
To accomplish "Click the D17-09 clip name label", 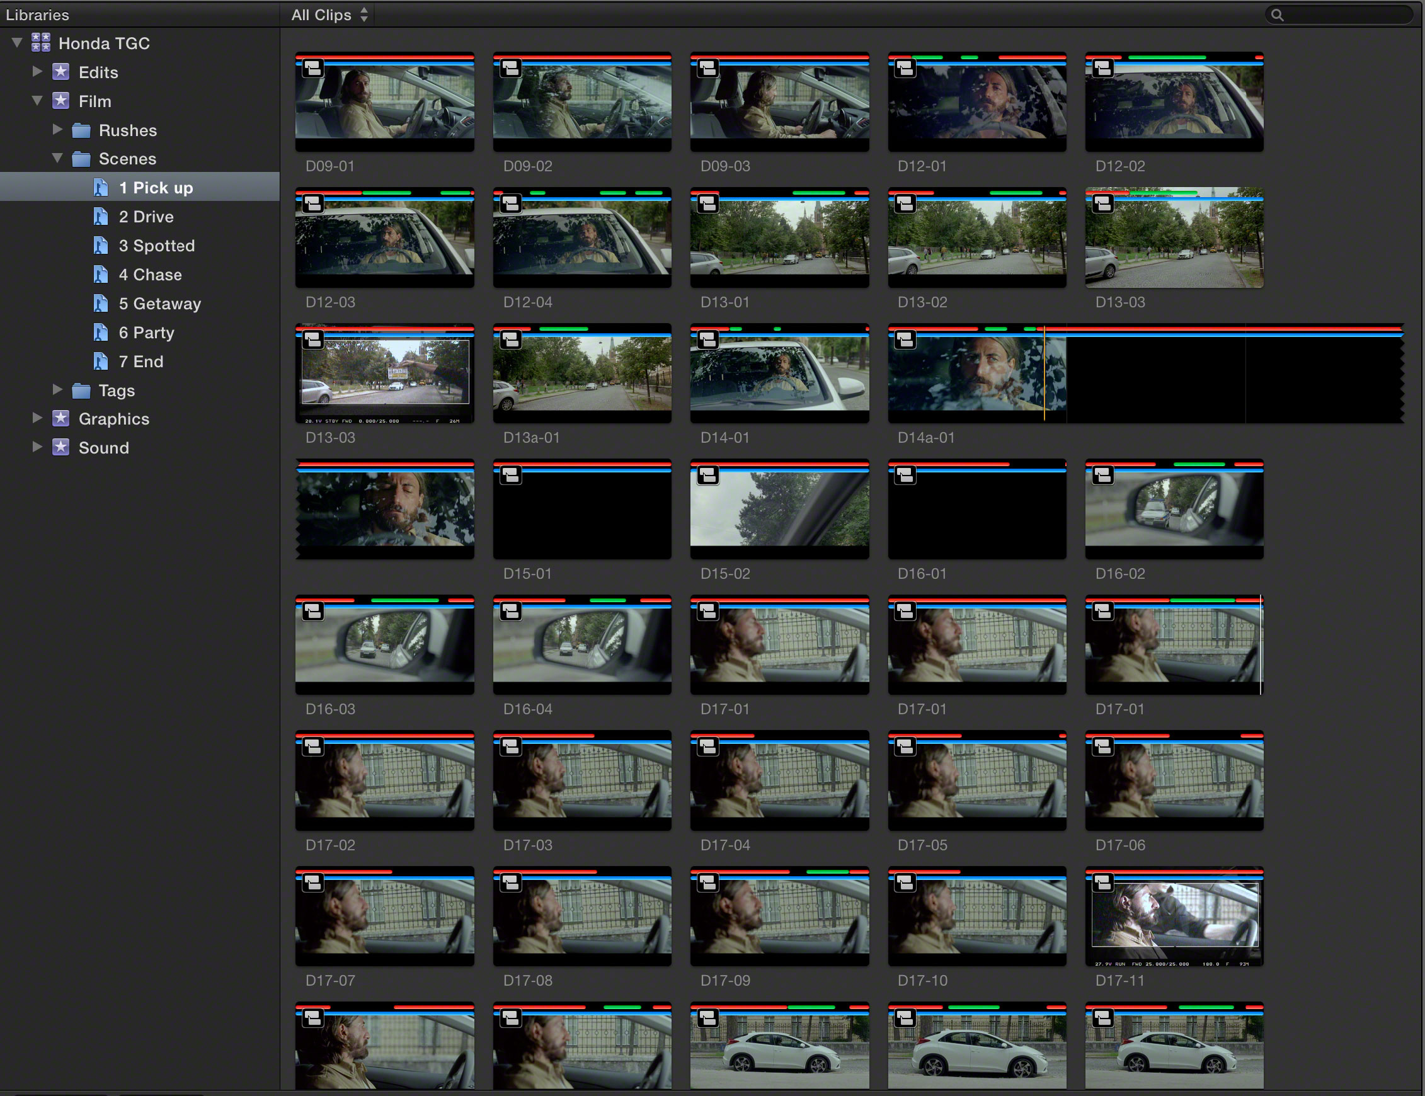I will tap(725, 981).
